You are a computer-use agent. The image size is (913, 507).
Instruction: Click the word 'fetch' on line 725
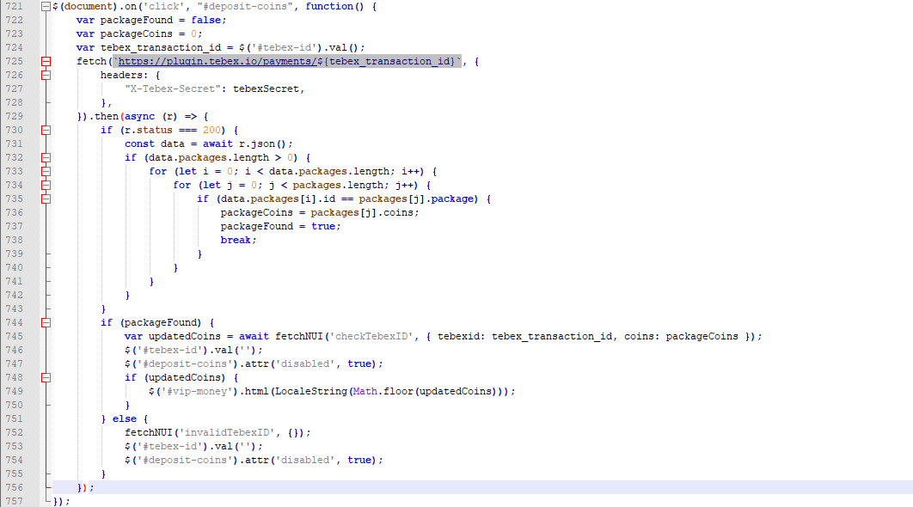pyautogui.click(x=91, y=61)
